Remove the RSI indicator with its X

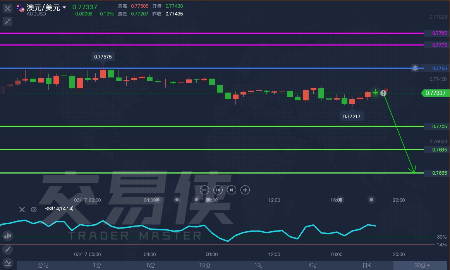22,210
